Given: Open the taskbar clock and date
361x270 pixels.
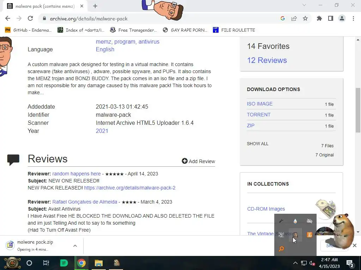Looking at the screenshot, I should click(330, 263).
